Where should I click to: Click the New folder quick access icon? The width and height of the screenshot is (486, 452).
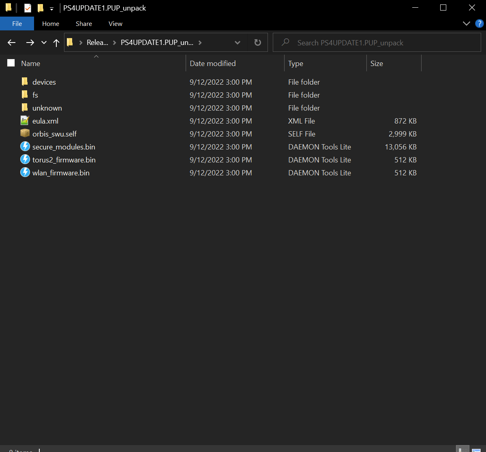[x=40, y=8]
